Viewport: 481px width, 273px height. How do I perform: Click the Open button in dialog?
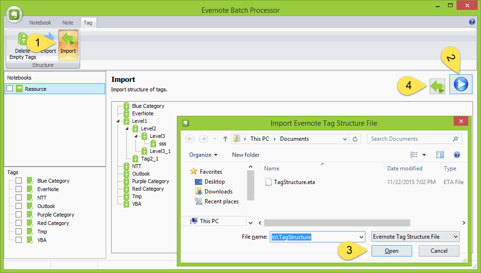392,251
